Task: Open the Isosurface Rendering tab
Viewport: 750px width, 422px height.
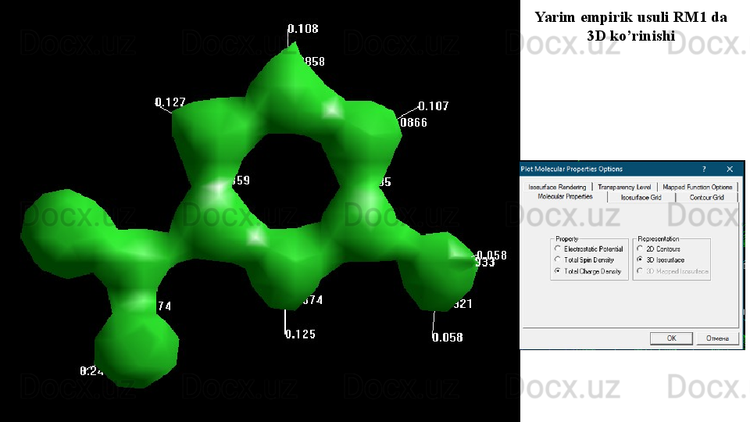Action: [557, 188]
